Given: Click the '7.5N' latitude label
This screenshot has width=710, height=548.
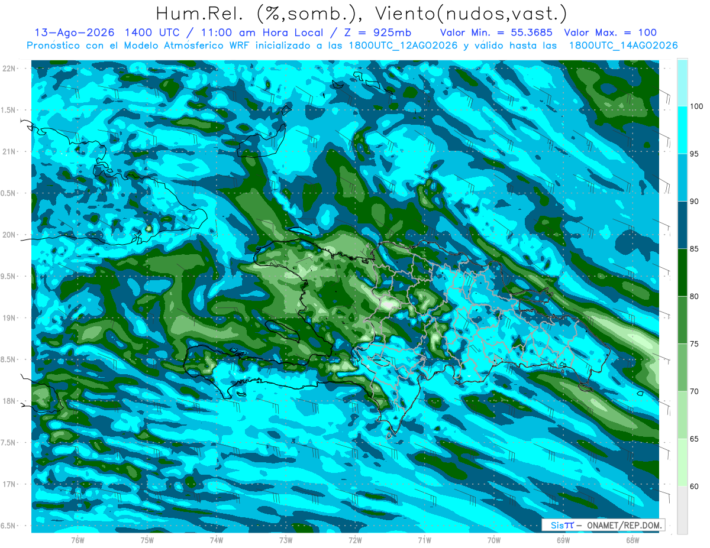Looking at the screenshot, I should pos(8,442).
